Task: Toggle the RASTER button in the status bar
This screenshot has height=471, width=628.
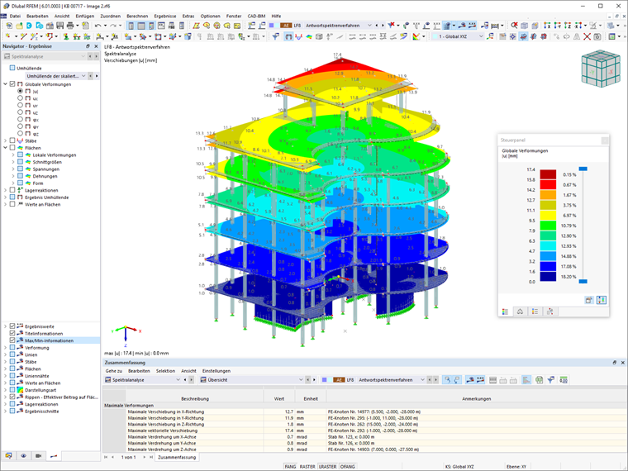Action: click(307, 467)
